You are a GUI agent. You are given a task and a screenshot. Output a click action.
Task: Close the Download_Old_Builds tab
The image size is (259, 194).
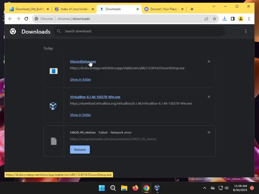tap(48, 9)
